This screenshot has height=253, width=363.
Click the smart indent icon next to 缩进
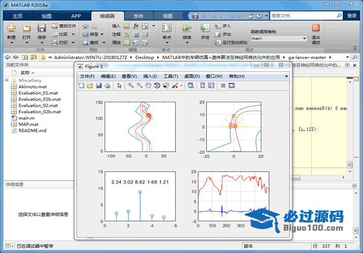coord(126,43)
